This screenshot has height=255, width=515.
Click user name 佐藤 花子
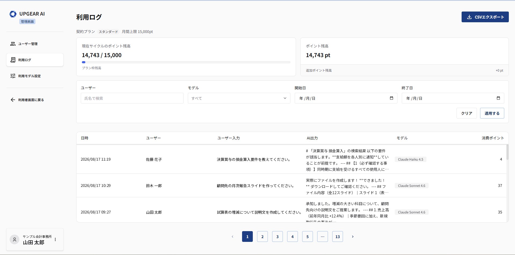[154, 159]
